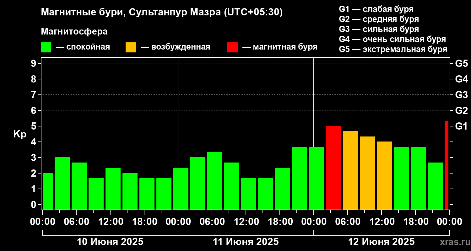
Task: Click the wide red Kp 5 bar on 12 June
Action: (333, 168)
